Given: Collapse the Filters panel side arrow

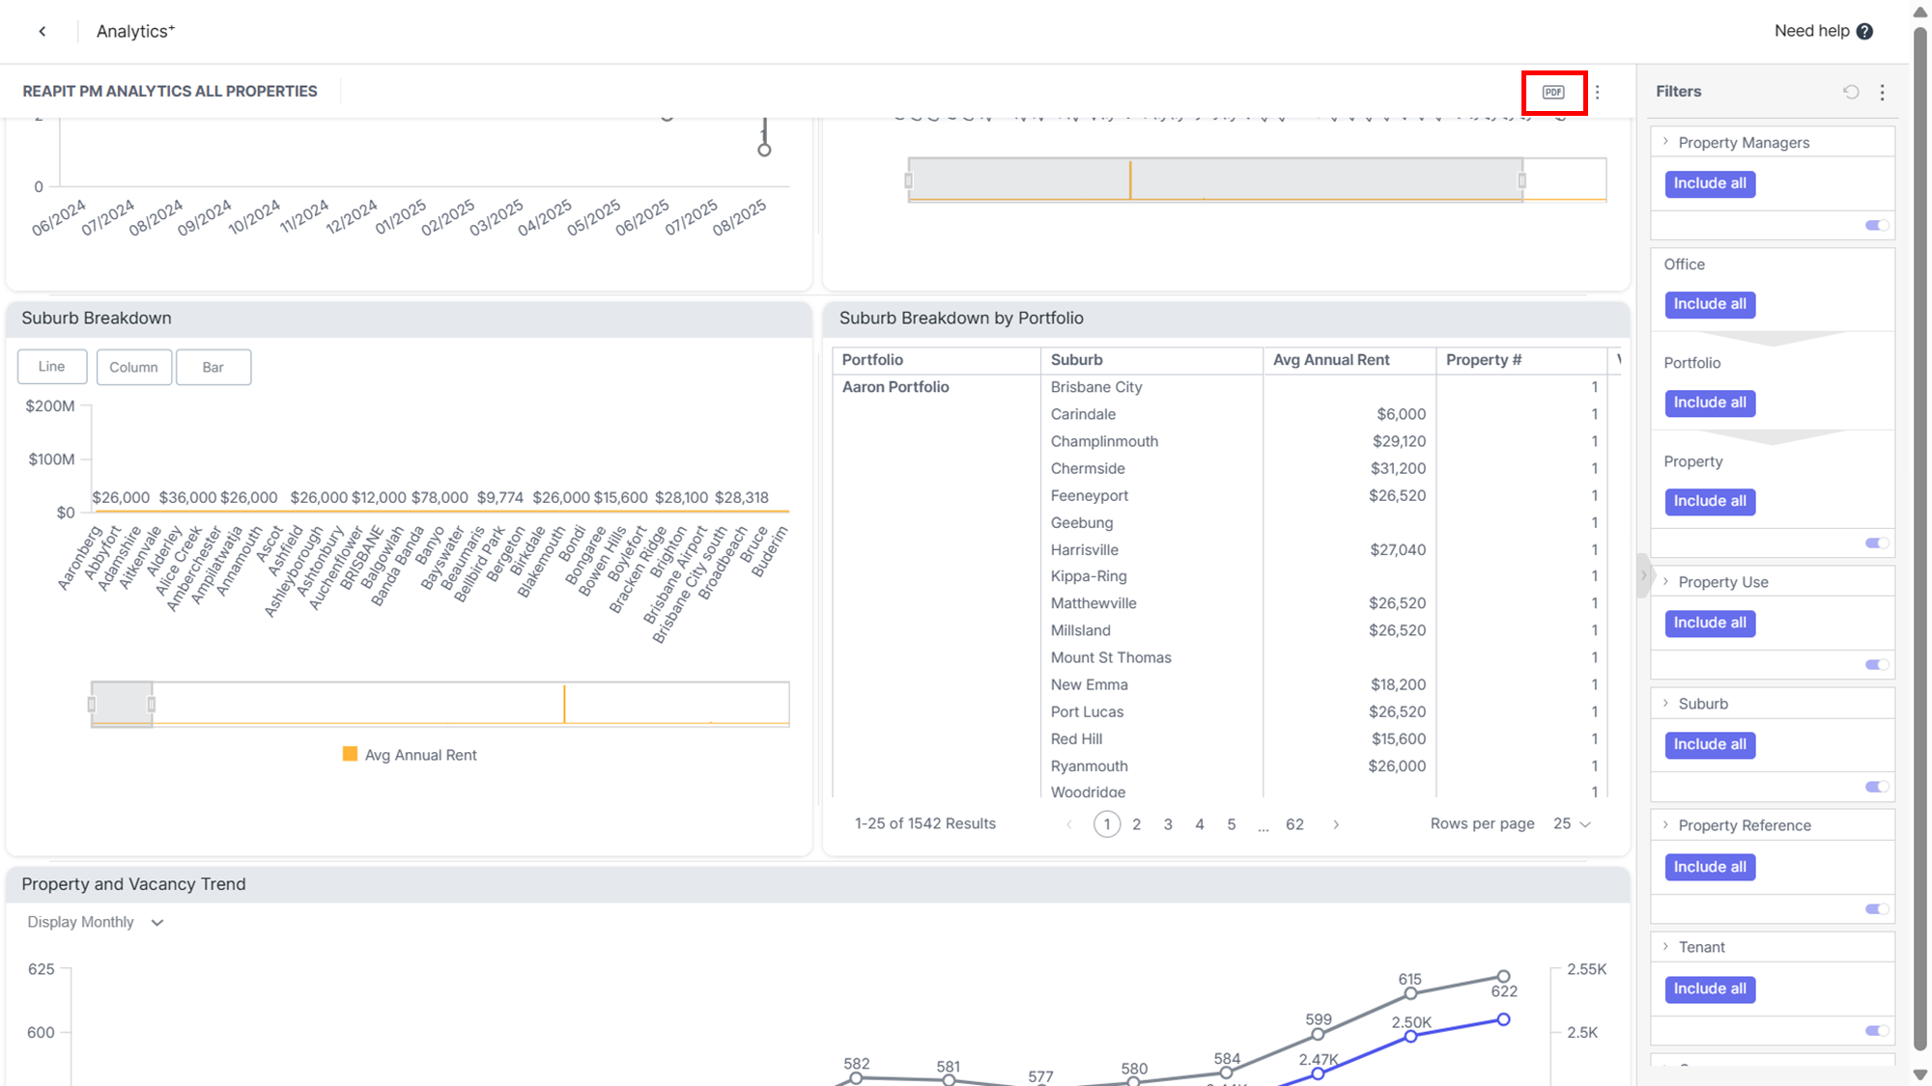Looking at the screenshot, I should 1643,576.
